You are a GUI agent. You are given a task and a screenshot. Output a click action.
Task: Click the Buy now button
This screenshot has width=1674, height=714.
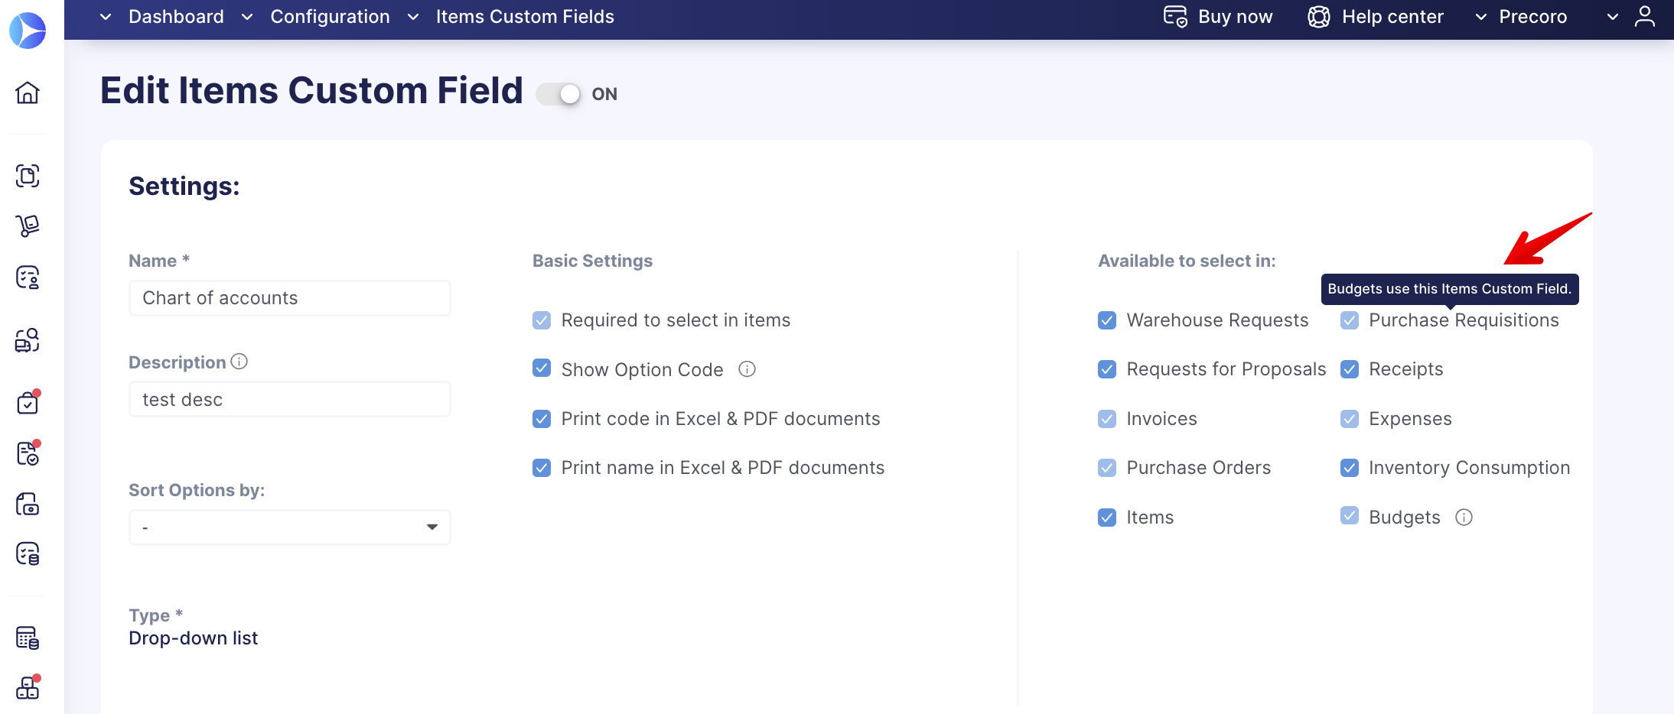pos(1218,16)
